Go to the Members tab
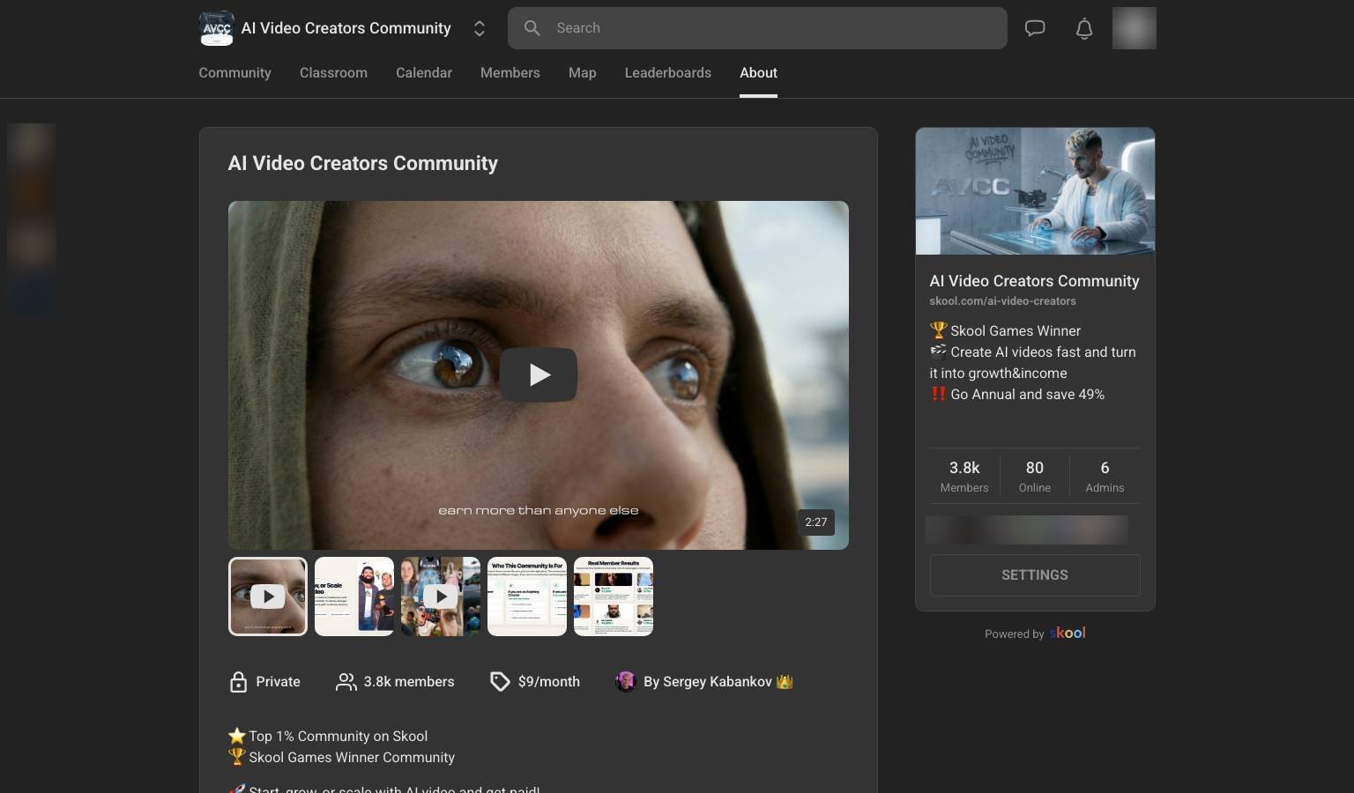Screen dimensions: 1354x793 tap(510, 73)
